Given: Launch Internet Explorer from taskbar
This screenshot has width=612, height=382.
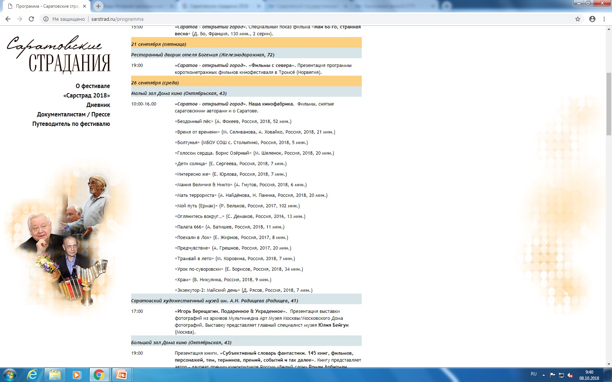Looking at the screenshot, I should pyautogui.click(x=33, y=375).
